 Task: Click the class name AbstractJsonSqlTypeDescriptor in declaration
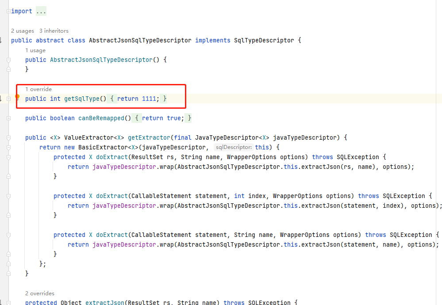point(140,41)
